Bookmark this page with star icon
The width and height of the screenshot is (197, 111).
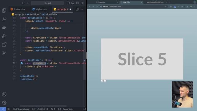[166, 6]
